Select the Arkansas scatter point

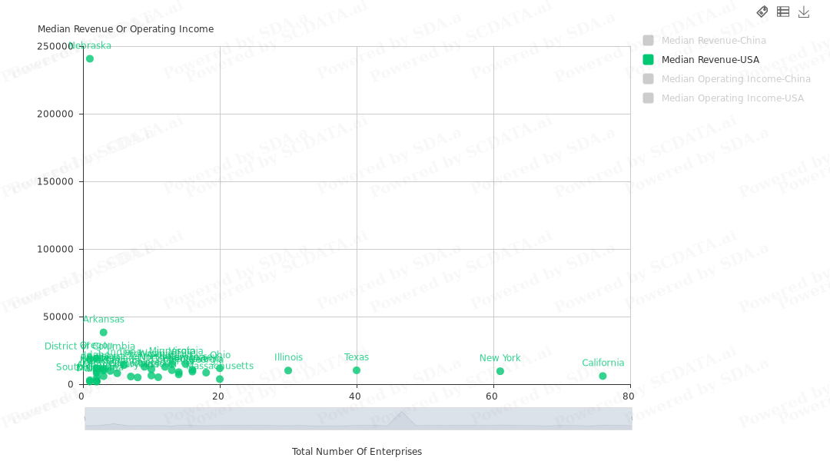click(x=104, y=333)
